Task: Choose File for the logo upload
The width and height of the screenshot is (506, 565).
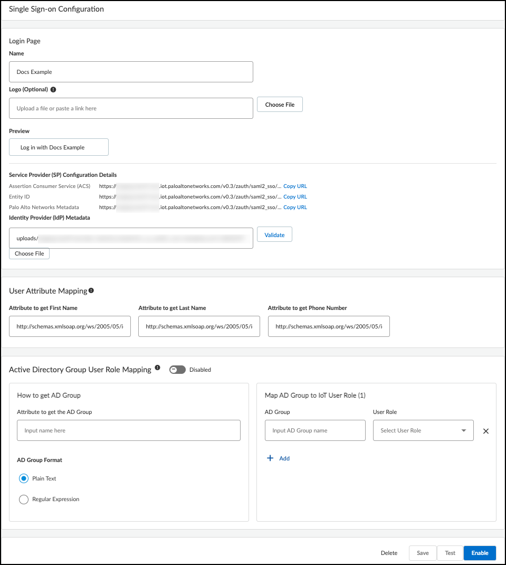Action: (x=280, y=105)
